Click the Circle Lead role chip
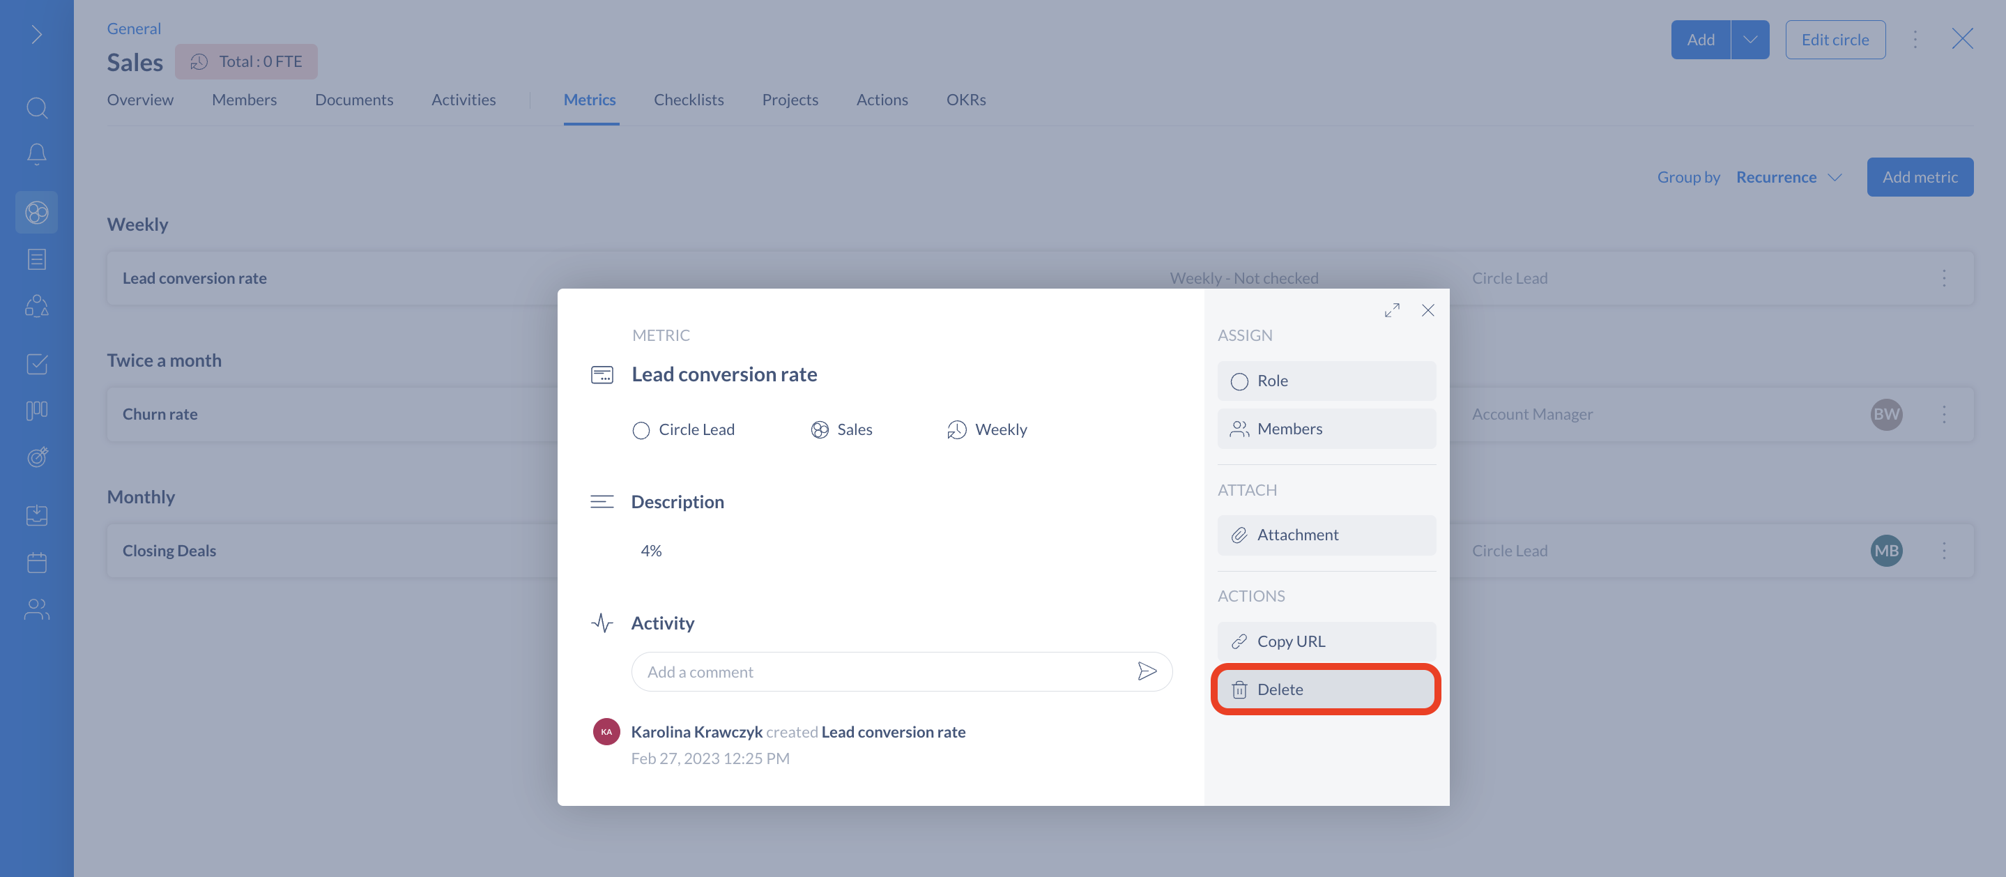The height and width of the screenshot is (877, 2006). click(x=684, y=430)
